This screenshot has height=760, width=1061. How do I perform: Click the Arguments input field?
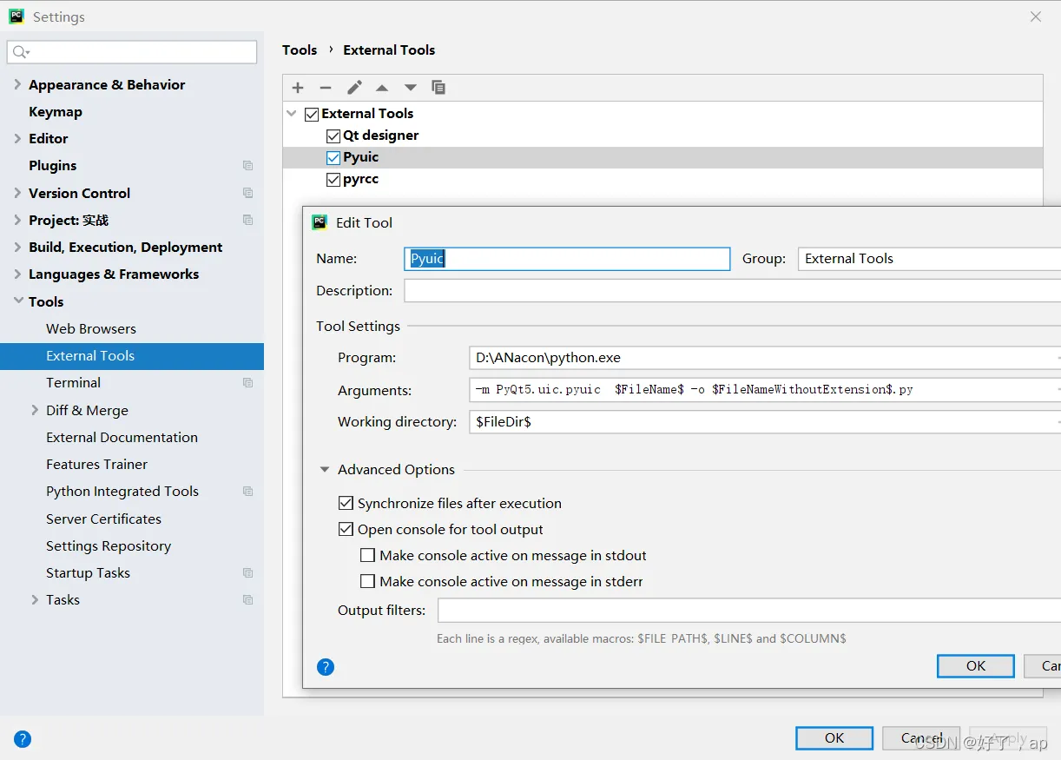(762, 389)
